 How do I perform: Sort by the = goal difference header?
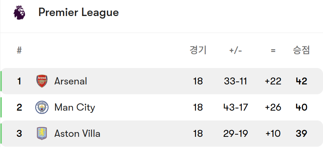[273, 51]
